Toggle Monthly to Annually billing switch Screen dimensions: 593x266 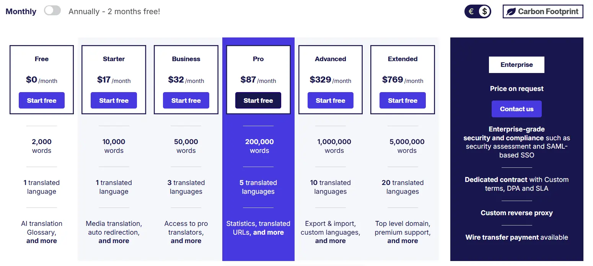52,11
